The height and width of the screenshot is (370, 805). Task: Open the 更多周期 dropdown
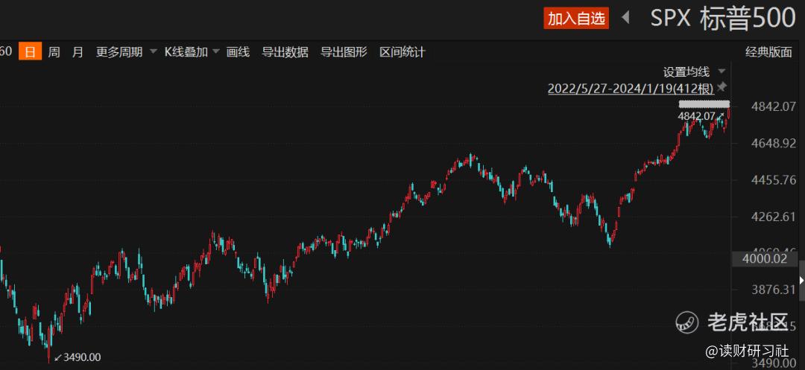126,52
